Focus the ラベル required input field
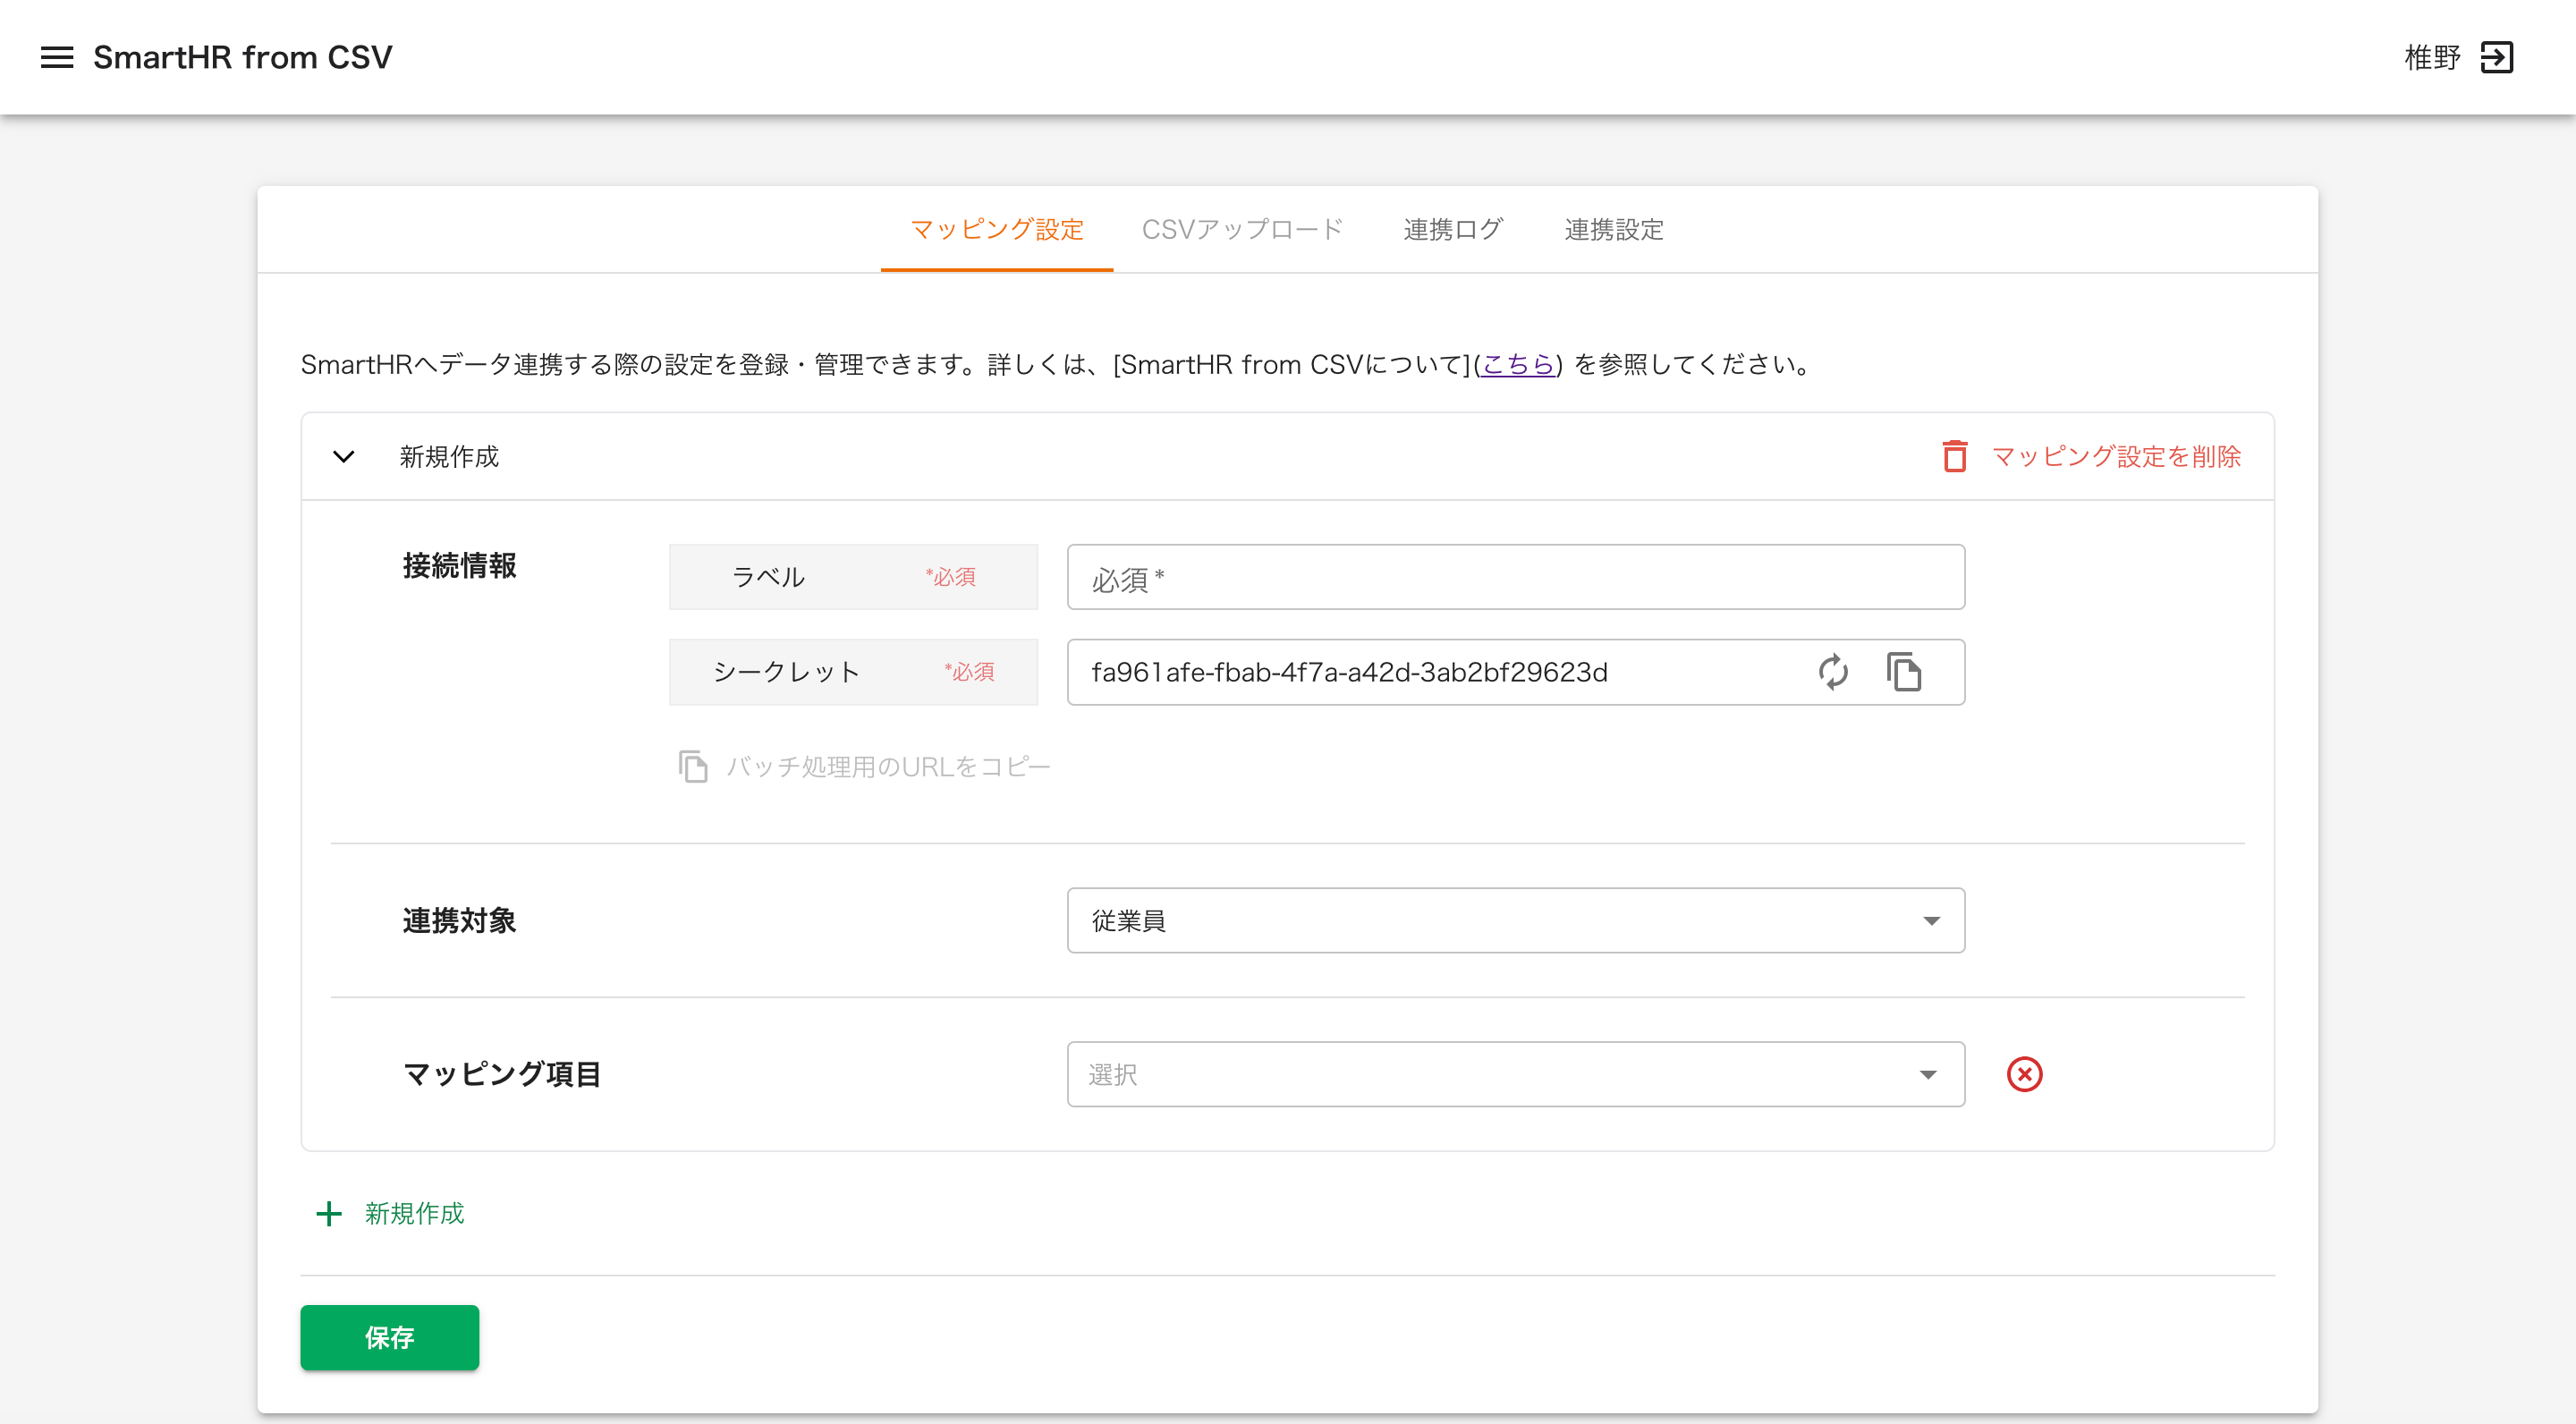Viewport: 2576px width, 1424px height. tap(1515, 577)
